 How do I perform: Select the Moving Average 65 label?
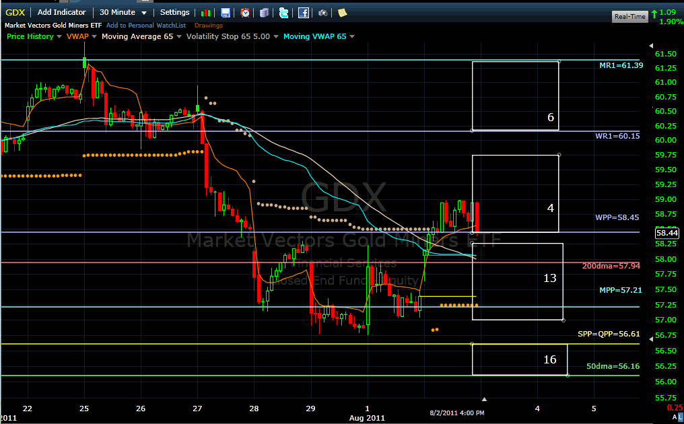(x=137, y=36)
